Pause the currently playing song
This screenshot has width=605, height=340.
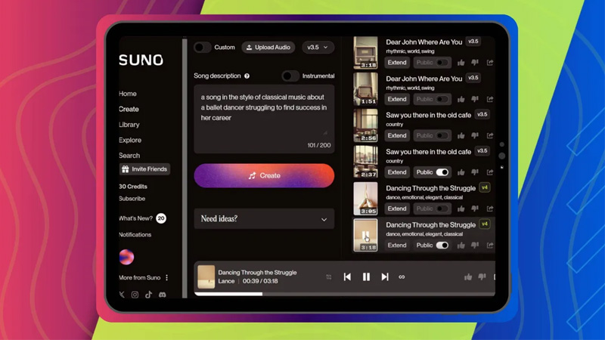[366, 277]
